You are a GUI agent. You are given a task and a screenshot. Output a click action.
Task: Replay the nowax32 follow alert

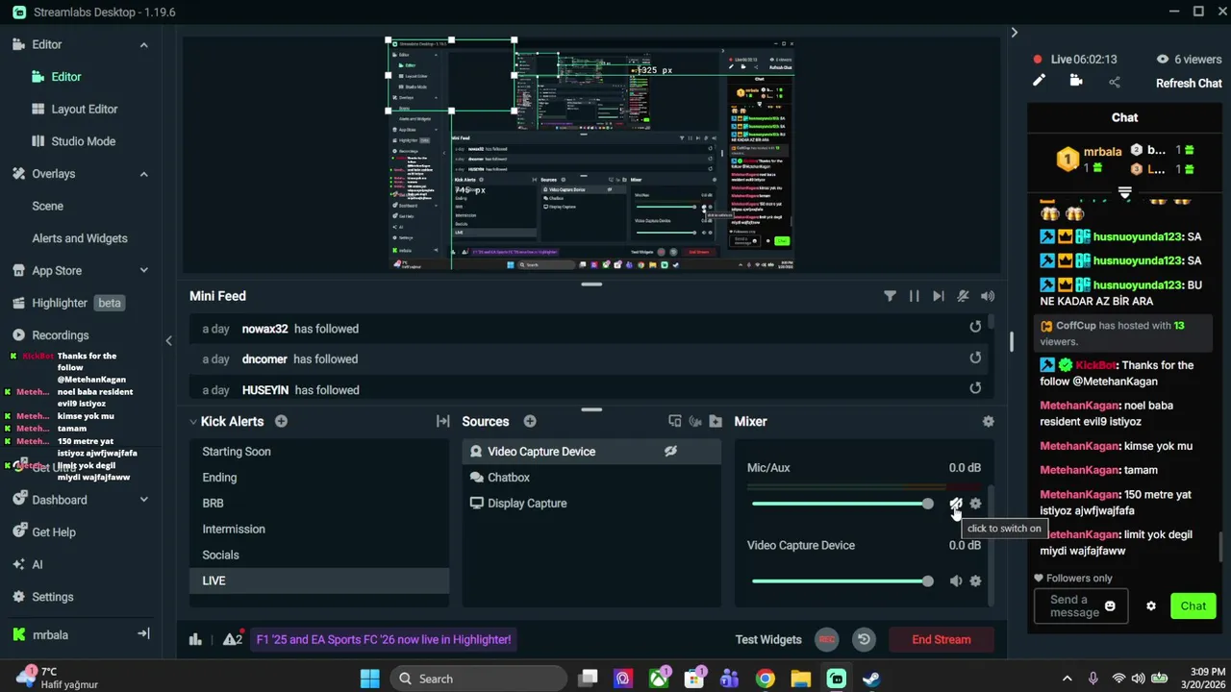pyautogui.click(x=975, y=327)
